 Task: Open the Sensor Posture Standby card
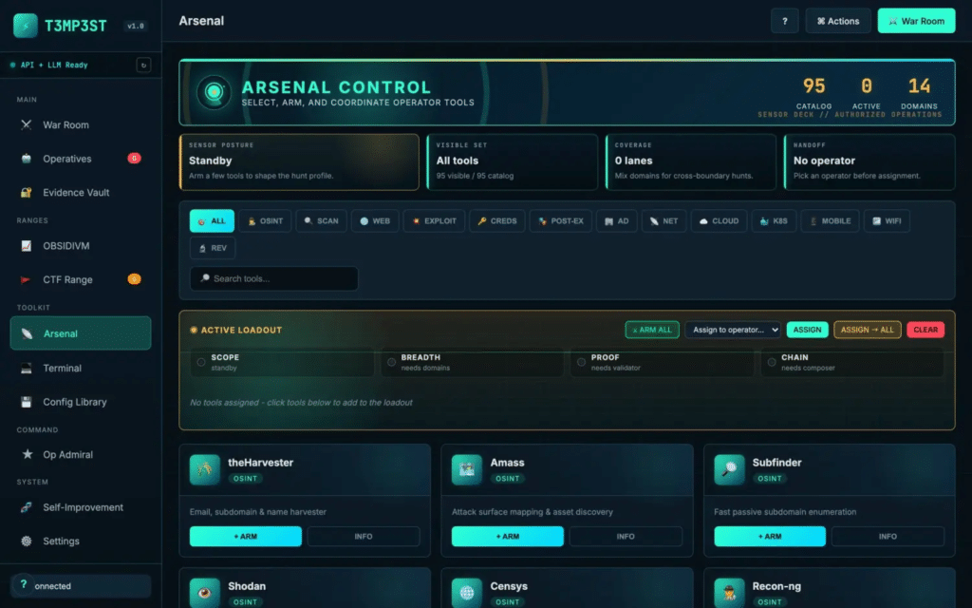click(x=299, y=161)
